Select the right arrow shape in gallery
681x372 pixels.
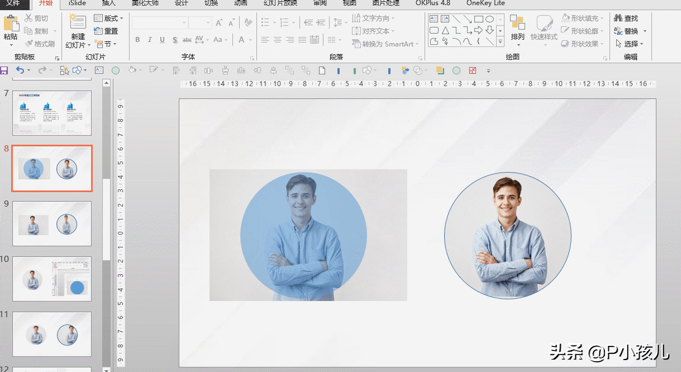click(478, 30)
